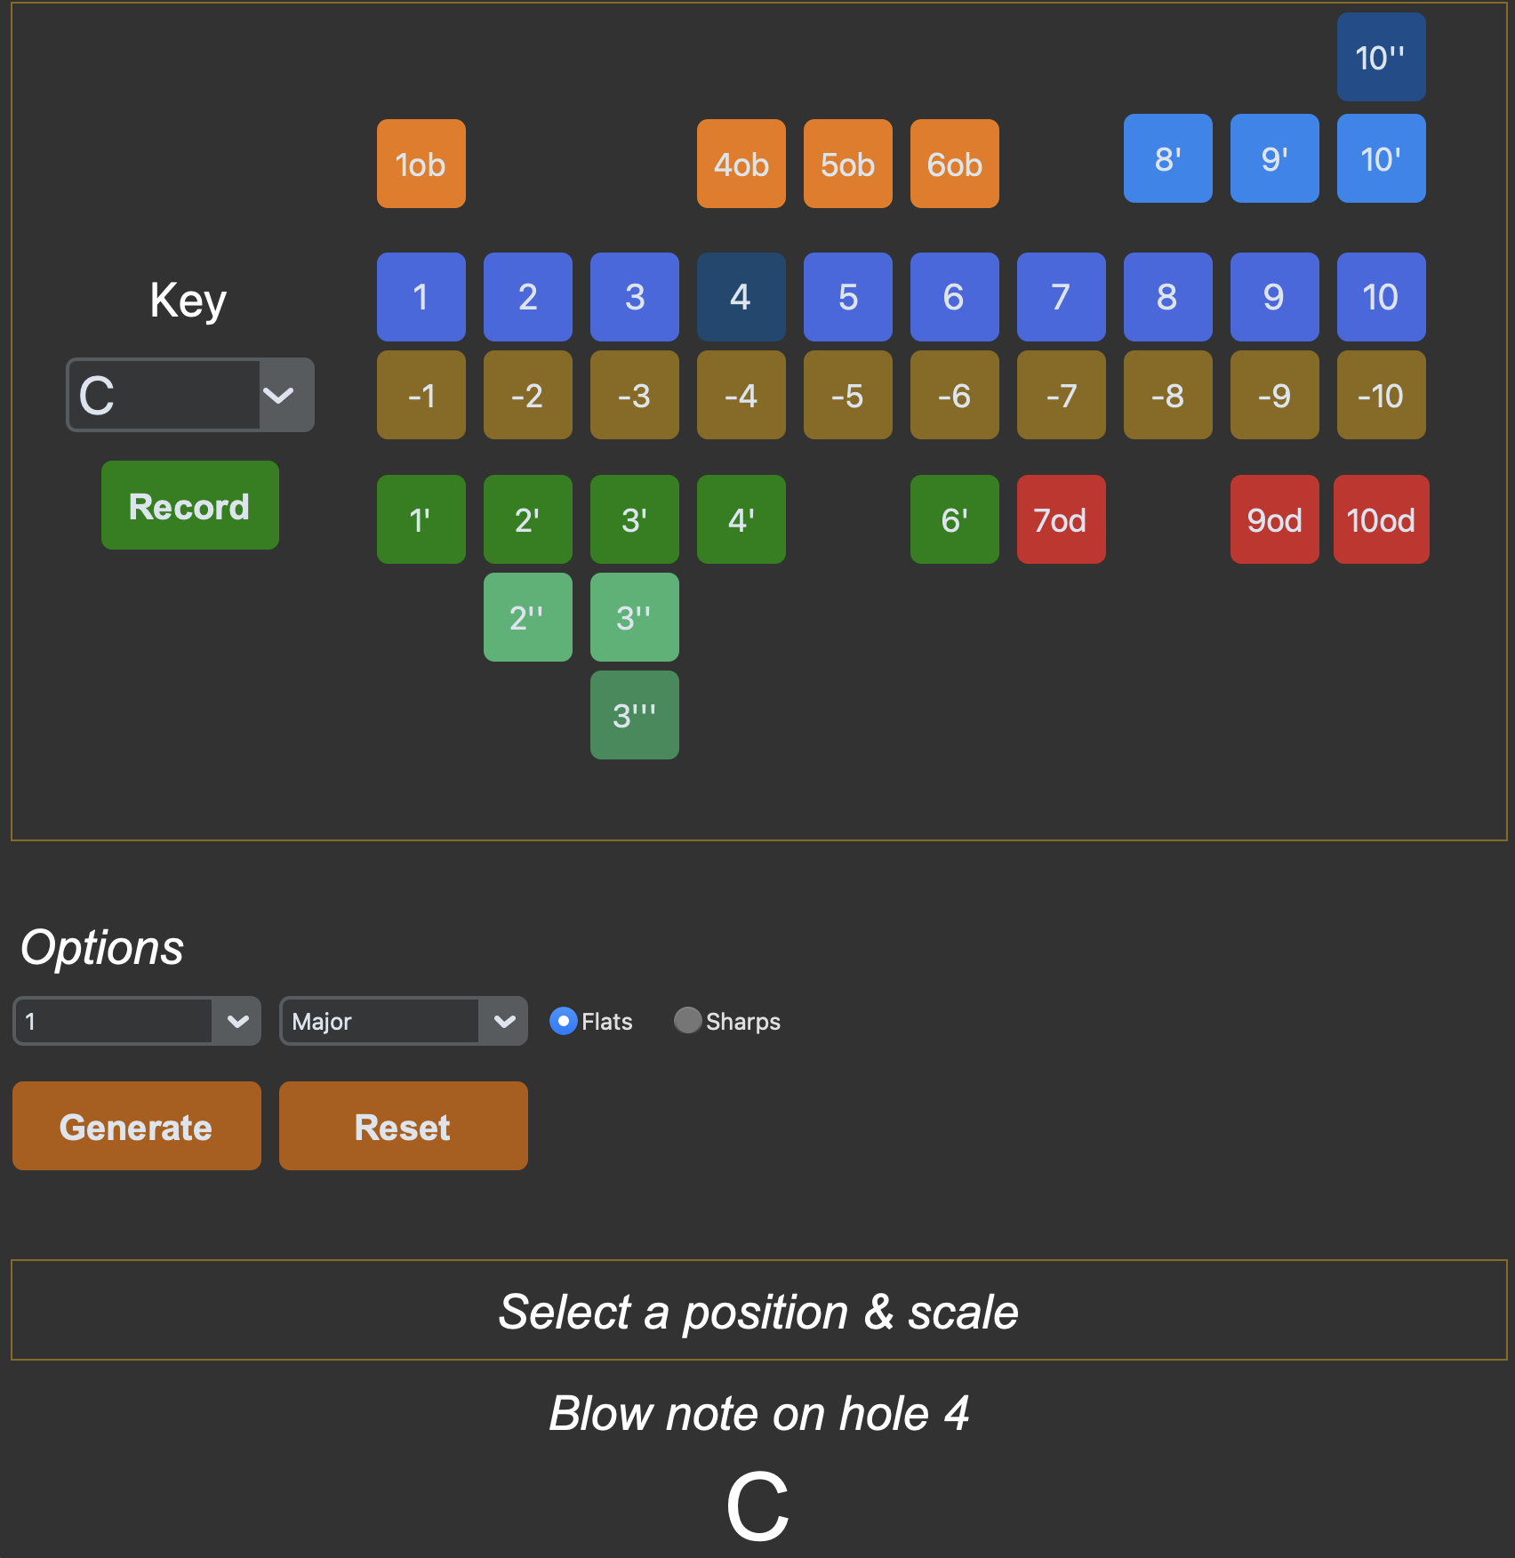Click the 10od overdraw tile
The width and height of the screenshot is (1515, 1558).
tap(1381, 519)
